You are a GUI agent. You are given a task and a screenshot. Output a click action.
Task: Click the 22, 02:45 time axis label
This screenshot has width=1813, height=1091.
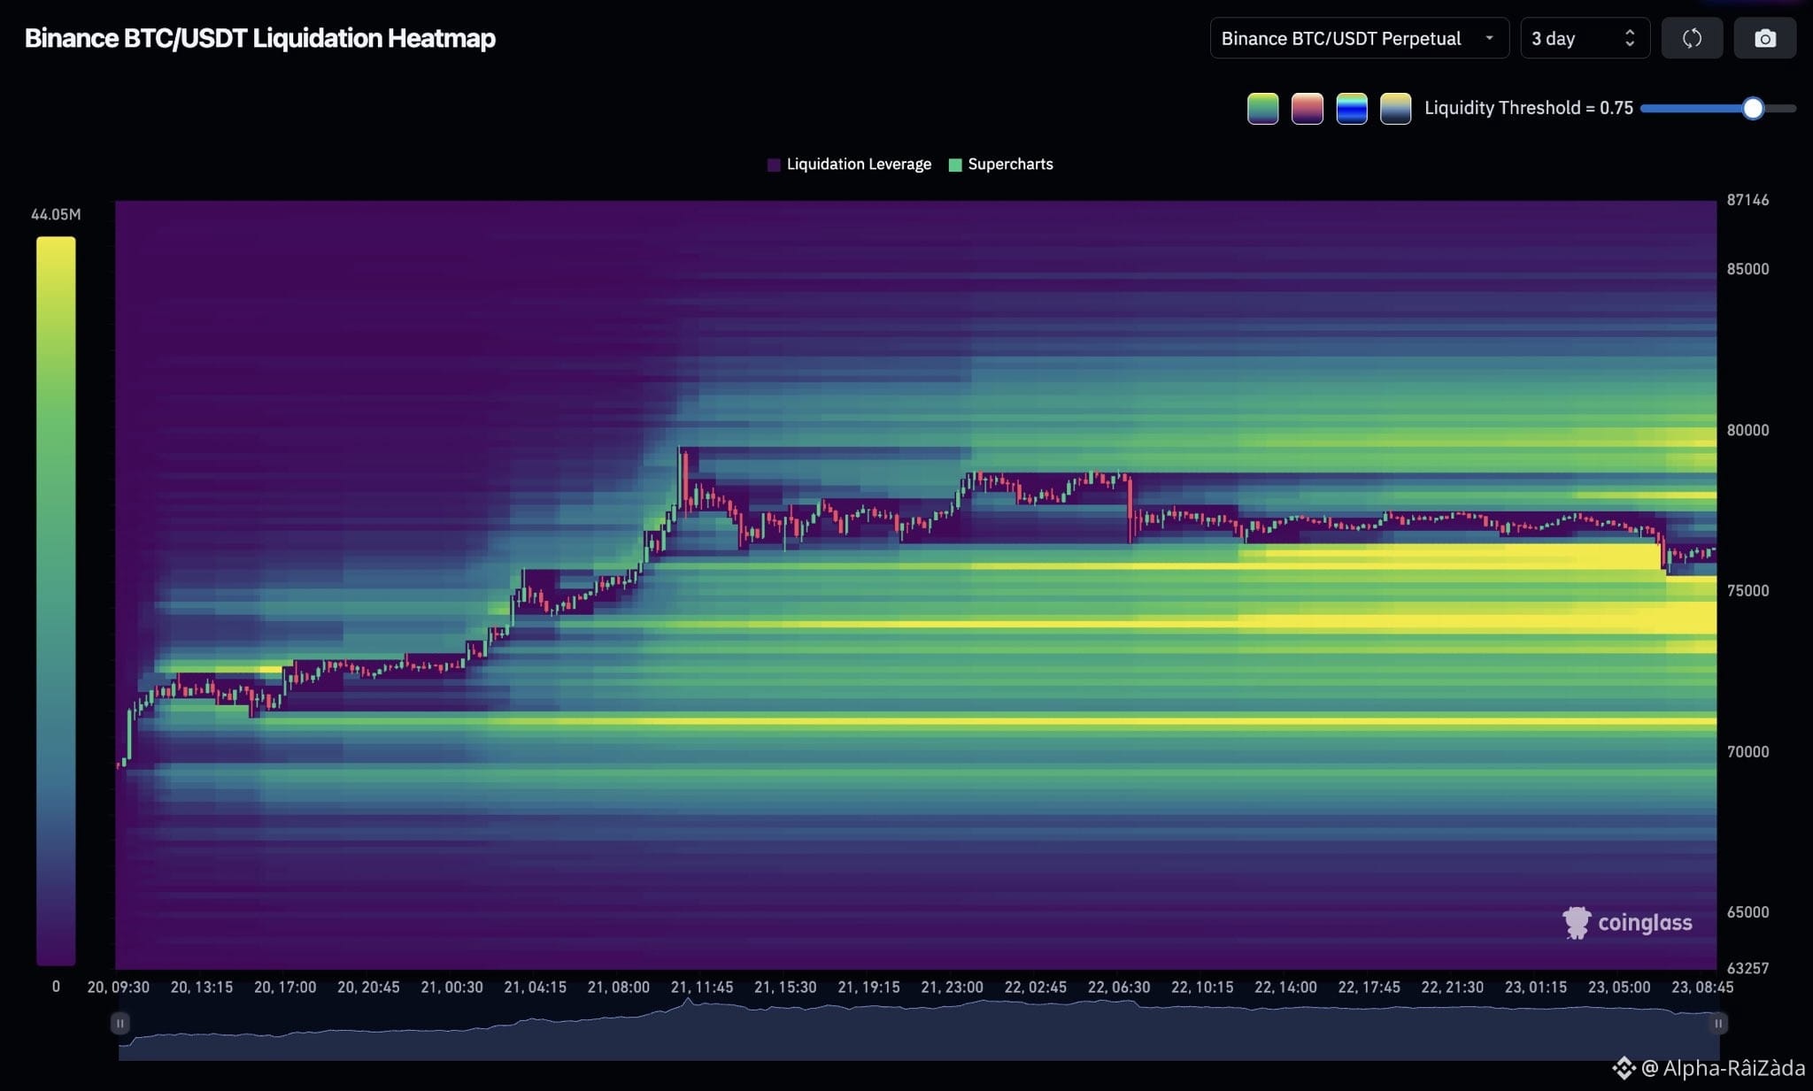(x=1036, y=987)
